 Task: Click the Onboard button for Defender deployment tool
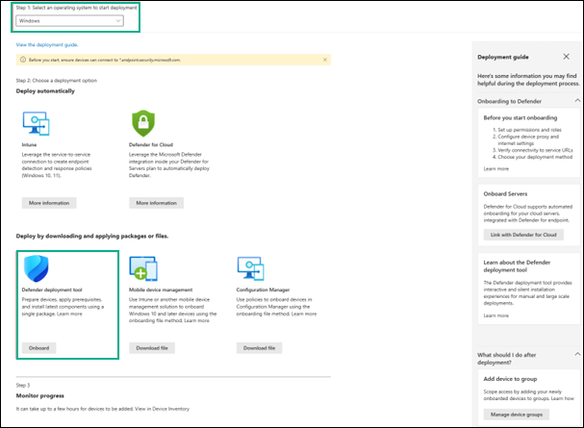38,348
